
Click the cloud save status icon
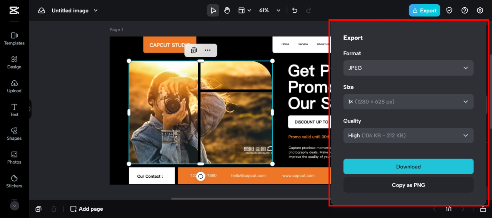(x=42, y=11)
